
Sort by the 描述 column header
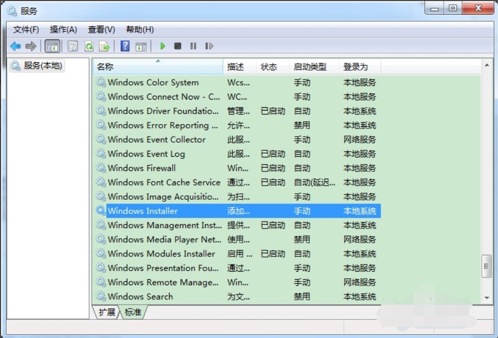point(239,66)
